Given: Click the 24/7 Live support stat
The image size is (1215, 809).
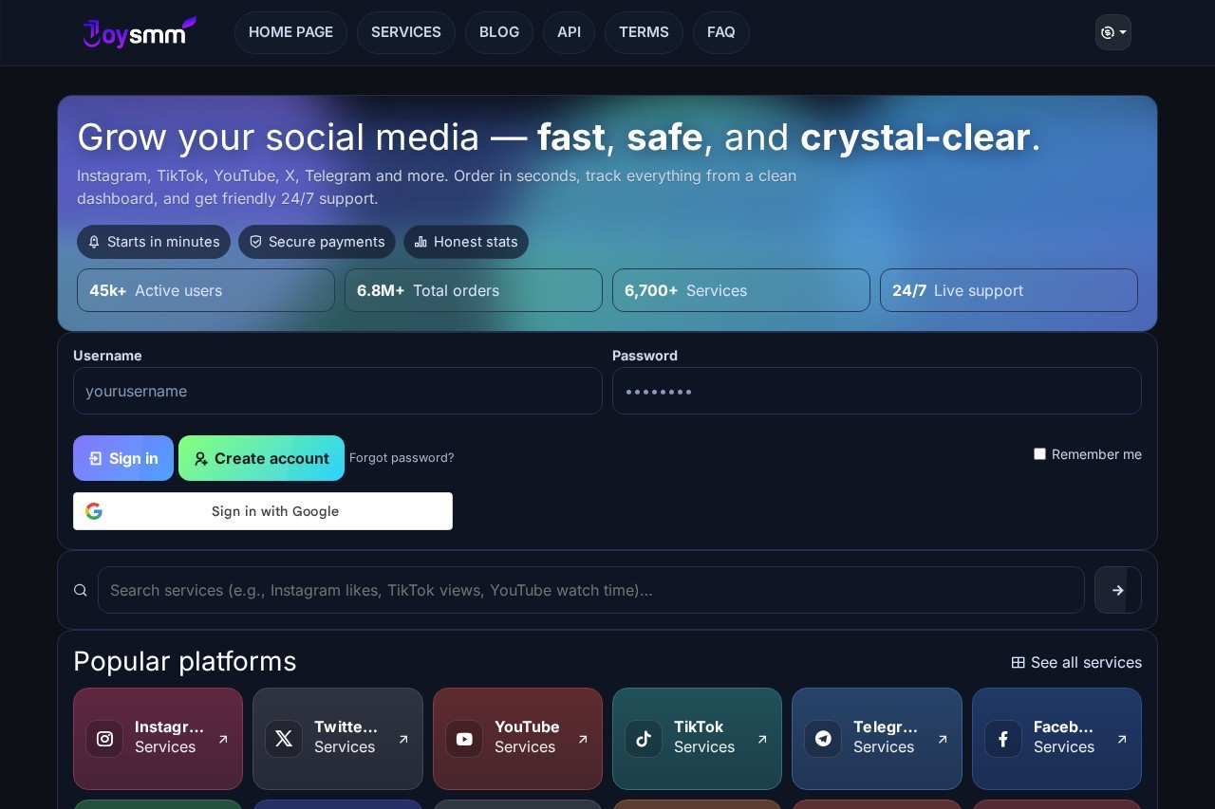Looking at the screenshot, I should pyautogui.click(x=1009, y=290).
